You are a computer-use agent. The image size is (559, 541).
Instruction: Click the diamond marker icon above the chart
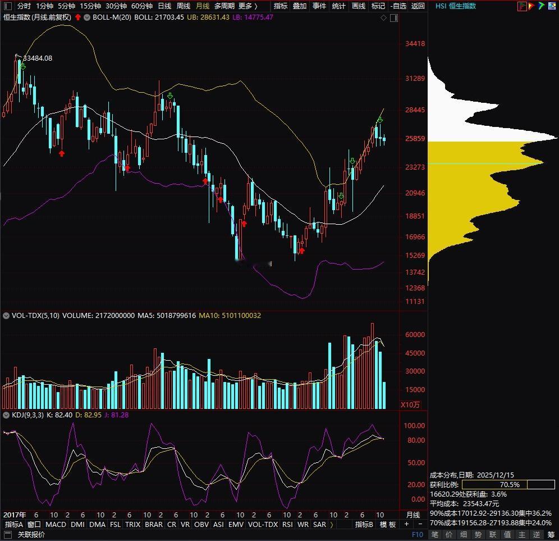click(383, 17)
